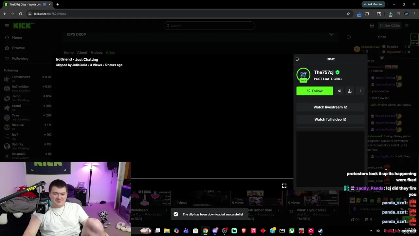Collapse the background stream chat panel
The image size is (419, 236).
349,37
